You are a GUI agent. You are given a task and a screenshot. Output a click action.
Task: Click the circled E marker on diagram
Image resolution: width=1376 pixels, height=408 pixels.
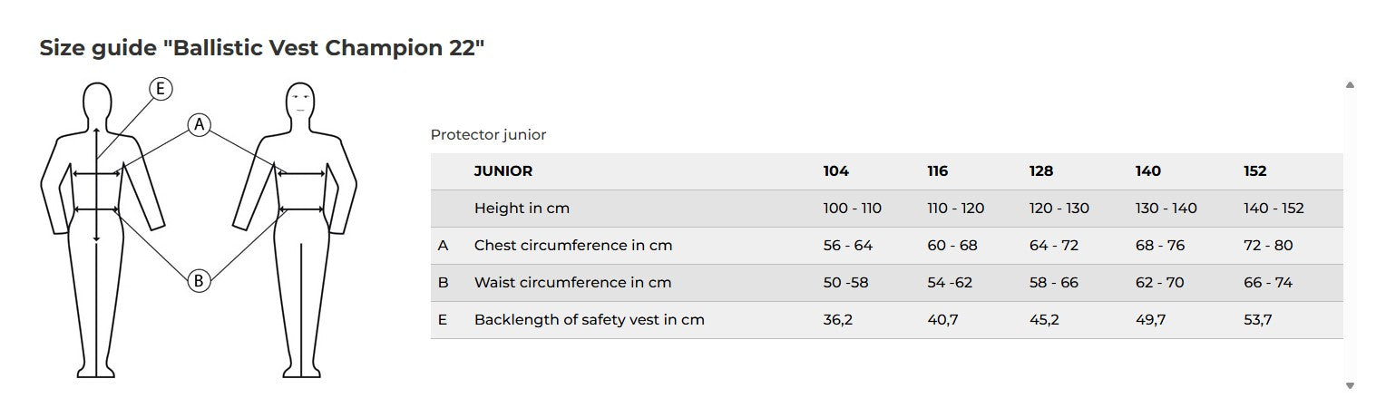point(161,88)
